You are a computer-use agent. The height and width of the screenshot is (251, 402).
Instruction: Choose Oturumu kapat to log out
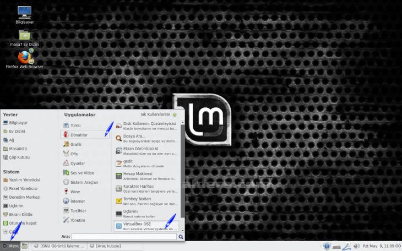coord(20,223)
